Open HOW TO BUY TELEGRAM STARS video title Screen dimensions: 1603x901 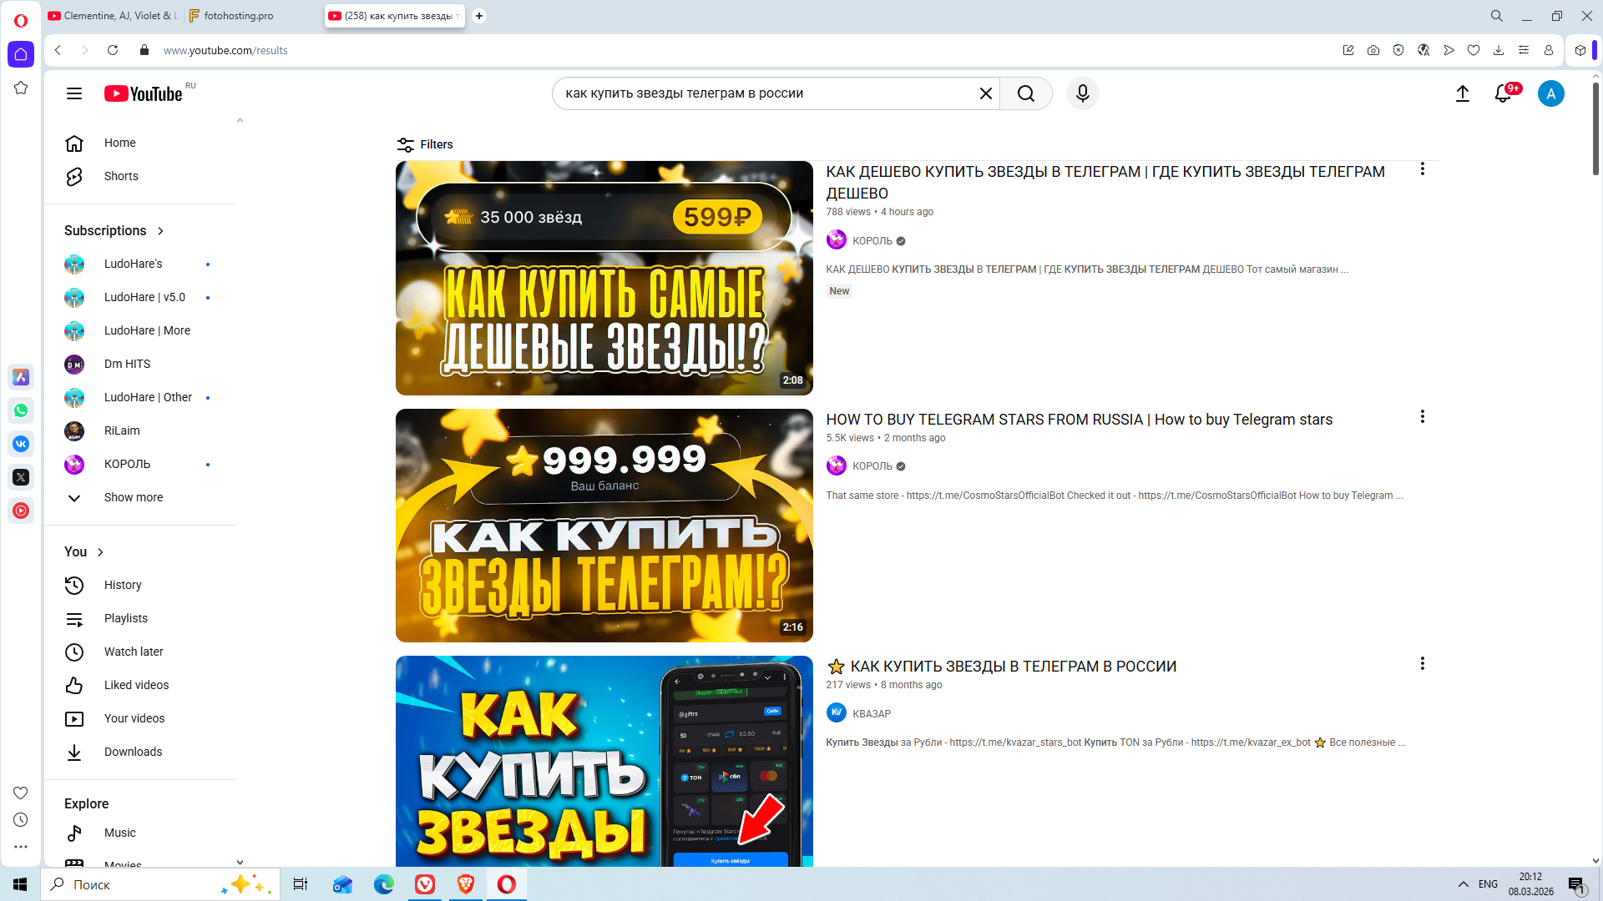pos(1079,420)
